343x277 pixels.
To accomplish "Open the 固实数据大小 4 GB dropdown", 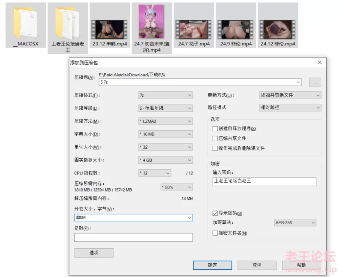I will (x=165, y=160).
